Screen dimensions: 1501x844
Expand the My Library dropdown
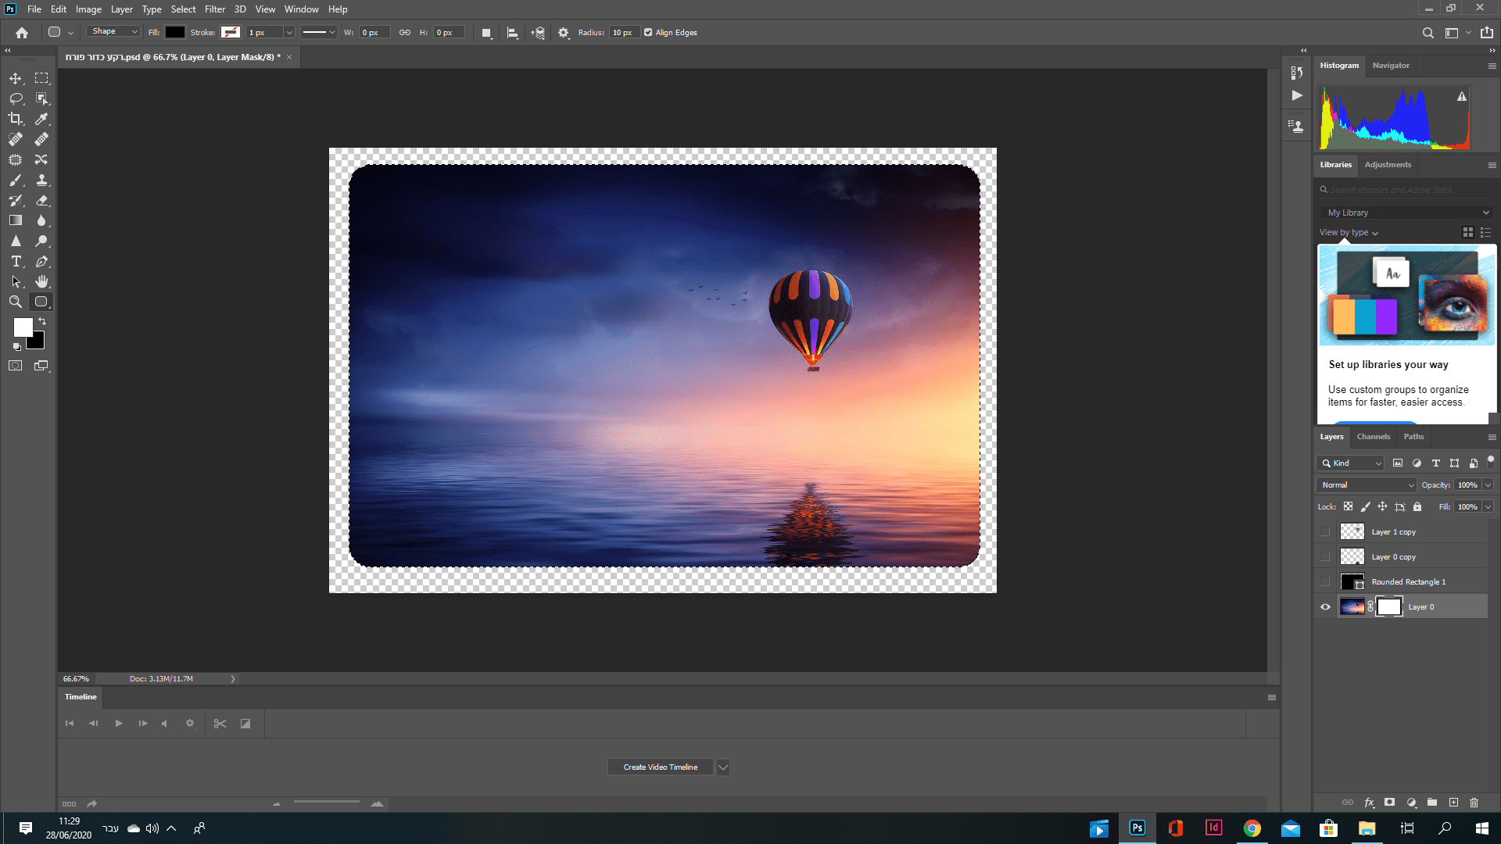click(1407, 213)
